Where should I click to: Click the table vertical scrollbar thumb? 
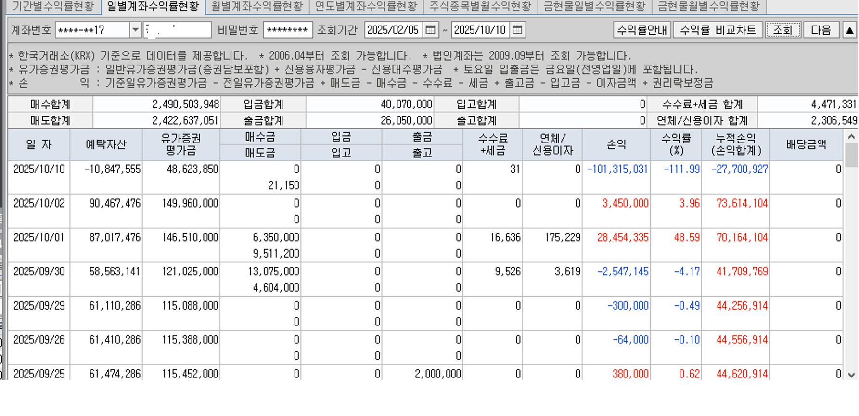pyautogui.click(x=851, y=155)
